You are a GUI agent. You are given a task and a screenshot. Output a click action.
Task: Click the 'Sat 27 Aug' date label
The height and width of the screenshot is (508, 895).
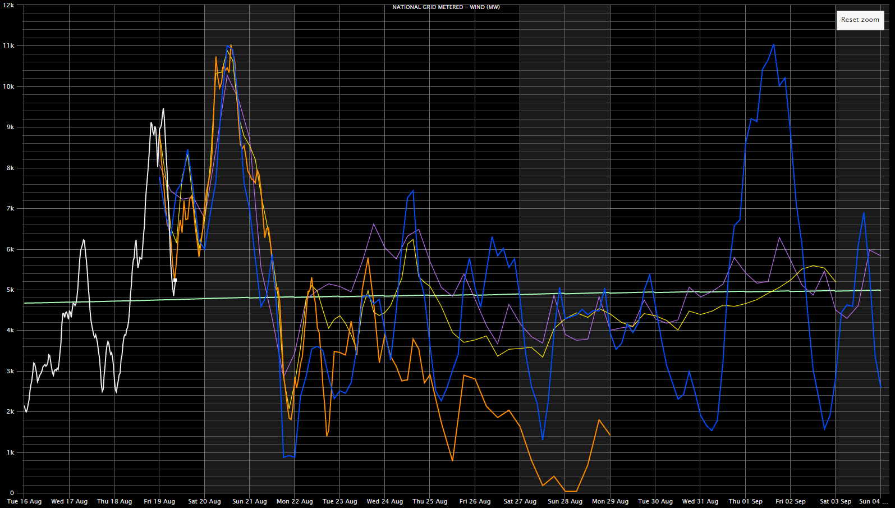pyautogui.click(x=520, y=501)
